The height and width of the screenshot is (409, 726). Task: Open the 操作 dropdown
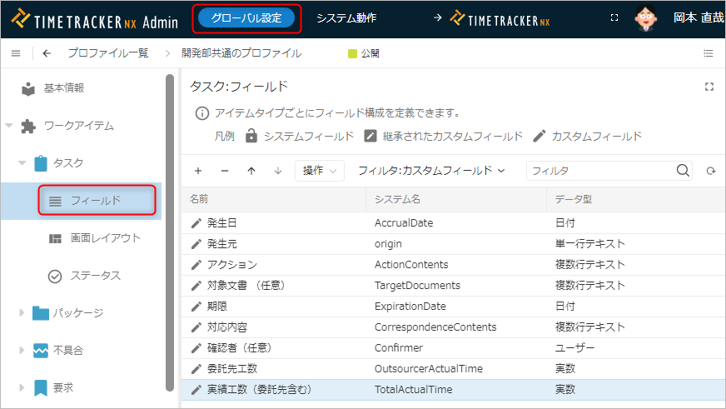pos(319,171)
